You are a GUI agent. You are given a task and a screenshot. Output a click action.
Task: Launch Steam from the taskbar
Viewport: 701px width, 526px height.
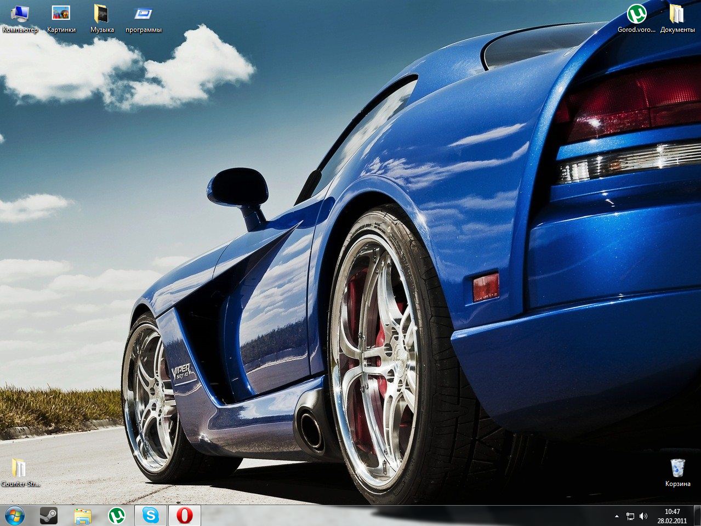tap(49, 516)
